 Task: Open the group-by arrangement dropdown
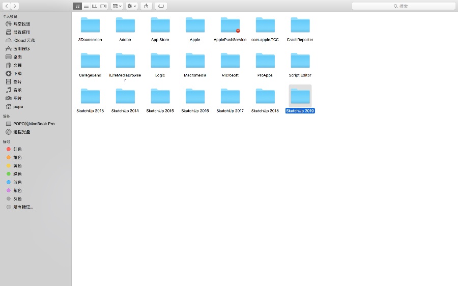pos(117,6)
